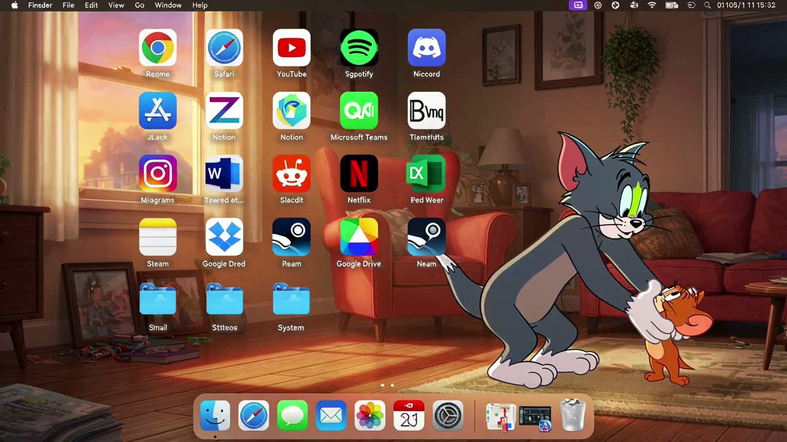Click the menu bar date and time
This screenshot has height=442, width=787.
pos(747,5)
